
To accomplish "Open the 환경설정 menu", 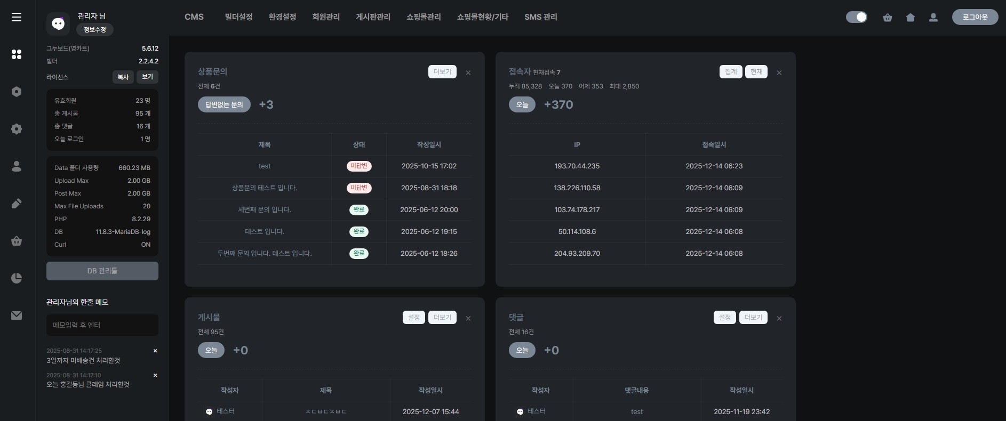I will [282, 17].
